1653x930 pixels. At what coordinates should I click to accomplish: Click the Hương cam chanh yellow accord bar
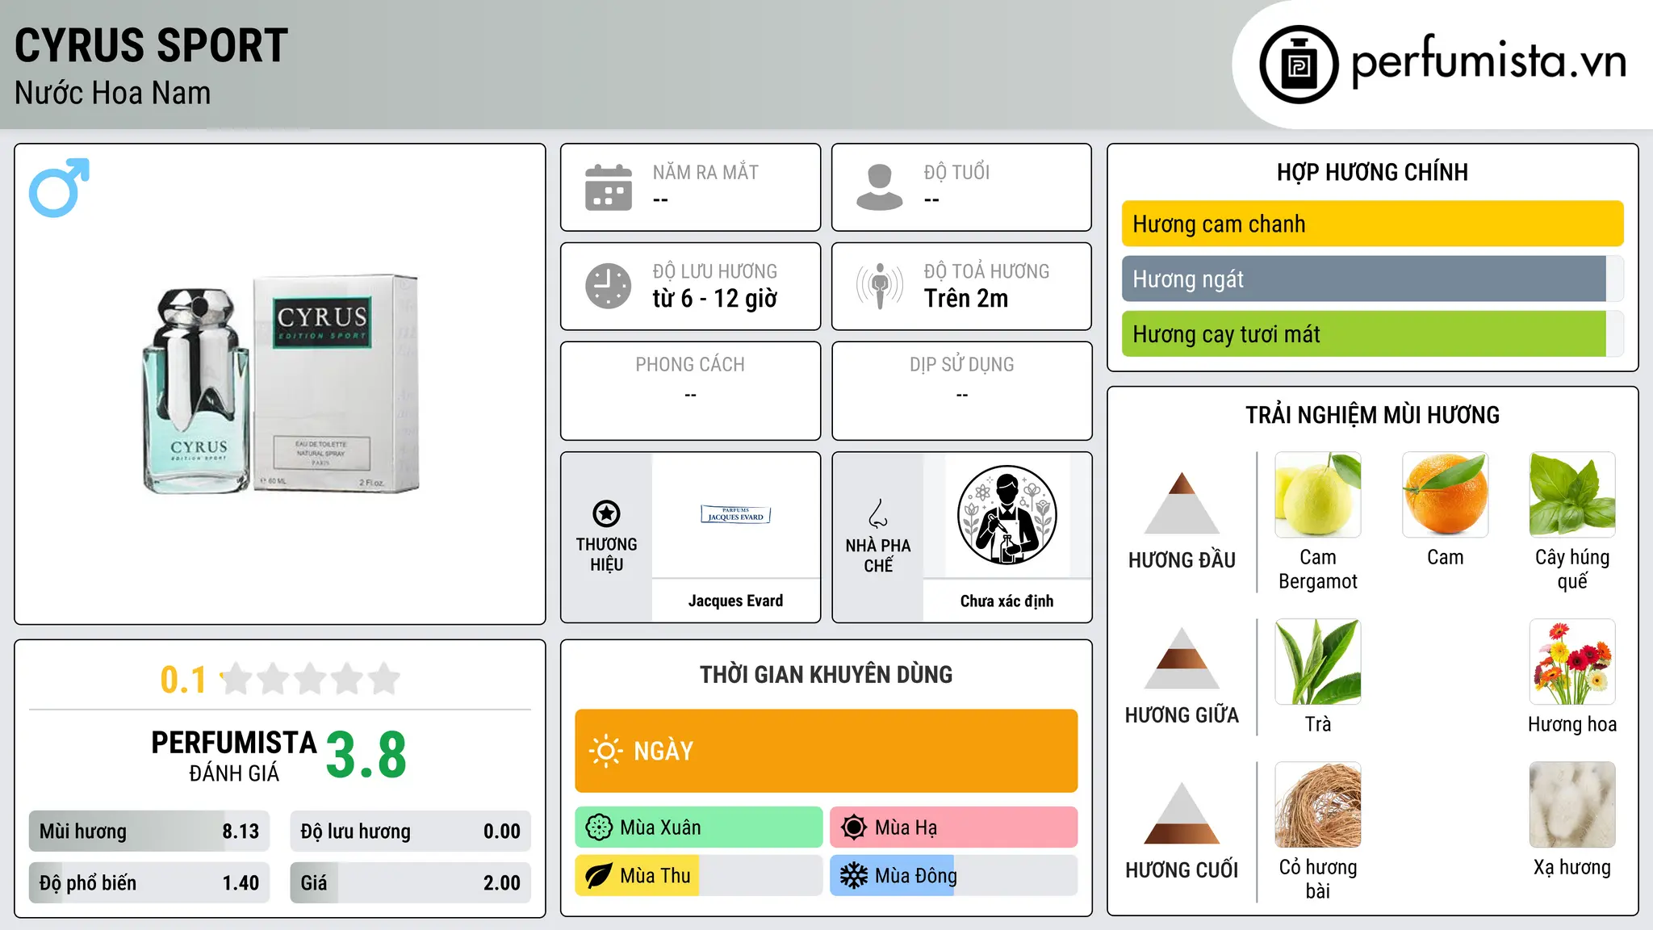(x=1372, y=224)
